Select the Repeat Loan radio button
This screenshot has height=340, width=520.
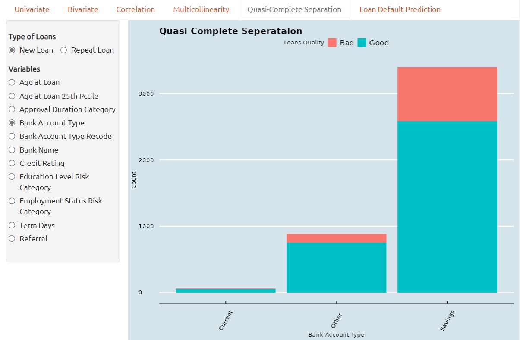pos(64,50)
